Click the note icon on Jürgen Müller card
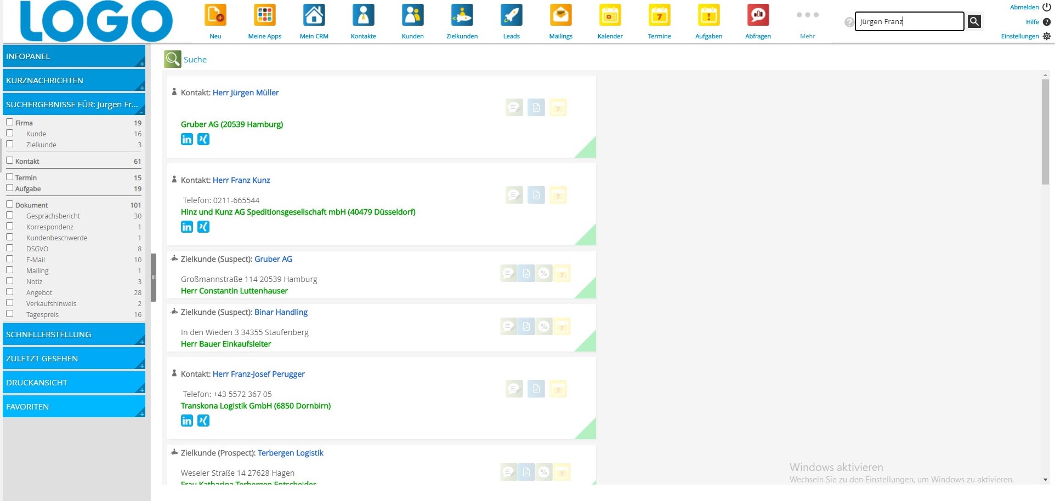Screen dimensions: 1055x501 coord(514,107)
